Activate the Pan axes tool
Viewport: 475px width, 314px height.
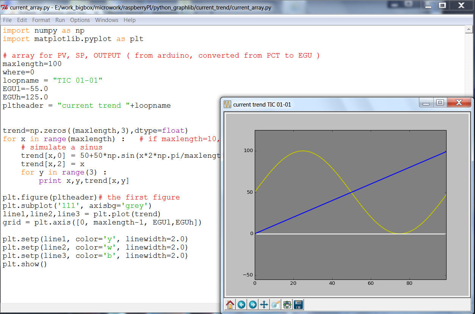pyautogui.click(x=264, y=305)
